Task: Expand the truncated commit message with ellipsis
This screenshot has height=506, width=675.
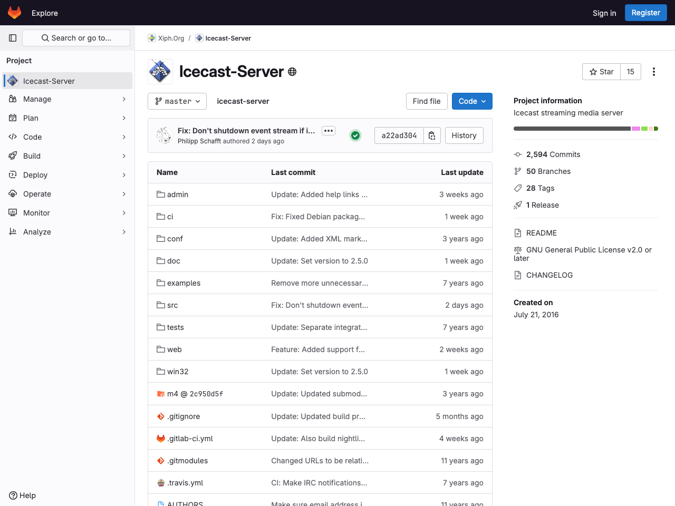Action: click(328, 130)
